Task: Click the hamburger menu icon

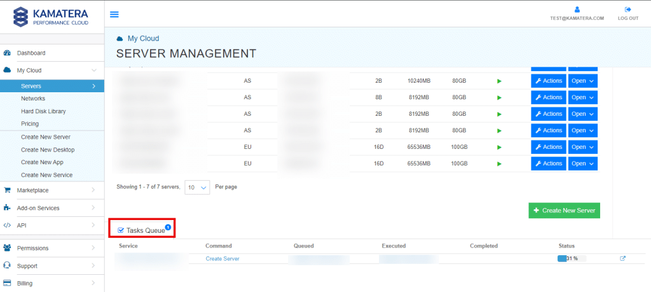Action: click(114, 15)
